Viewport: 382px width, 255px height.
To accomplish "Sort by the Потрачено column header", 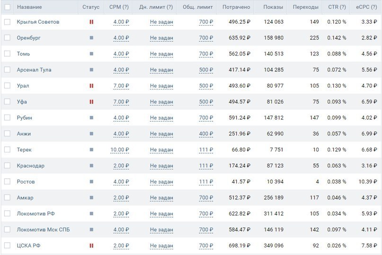I will pos(236,7).
